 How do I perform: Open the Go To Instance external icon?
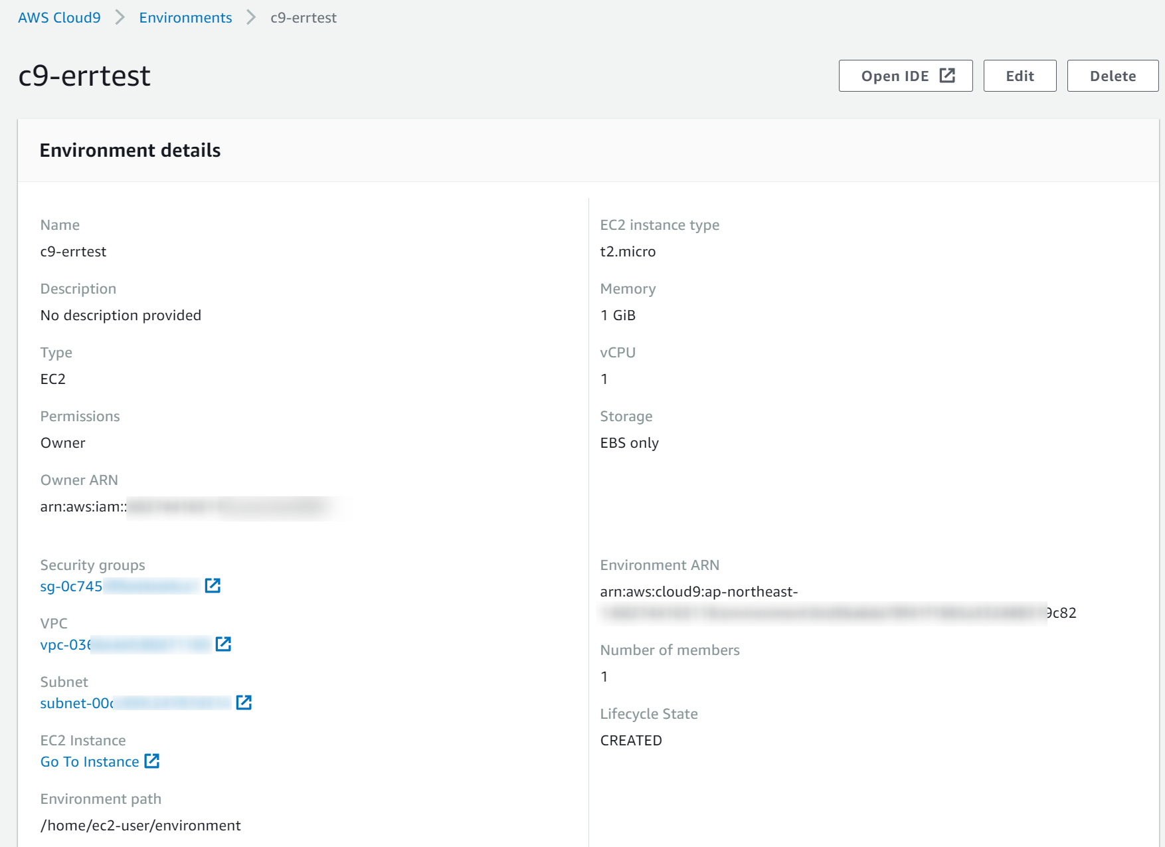[152, 761]
